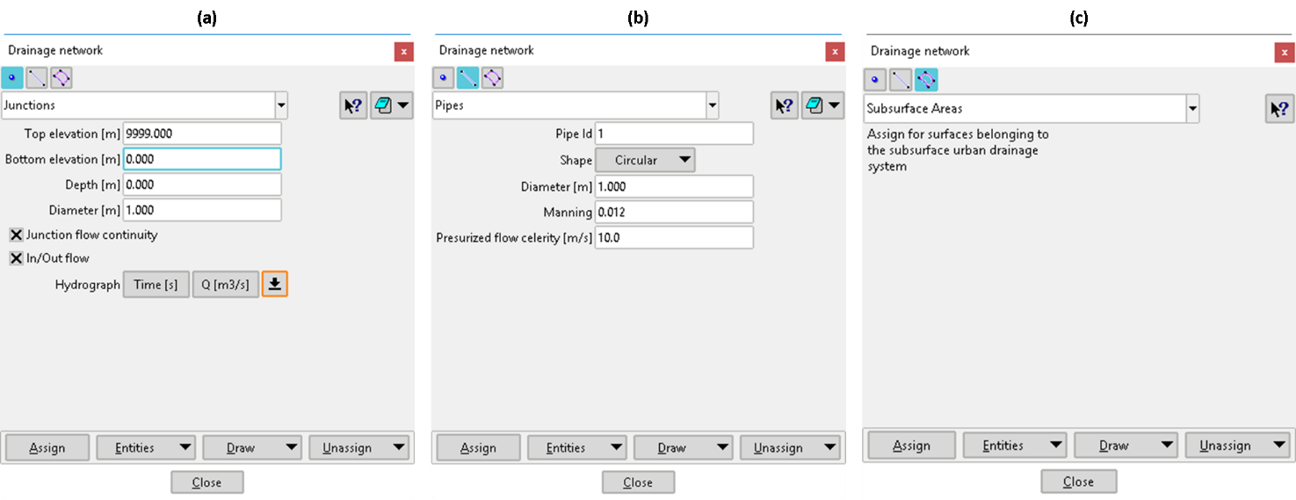The image size is (1296, 500).
Task: Open the Entities menu in Pipes dialog
Action: [576, 447]
